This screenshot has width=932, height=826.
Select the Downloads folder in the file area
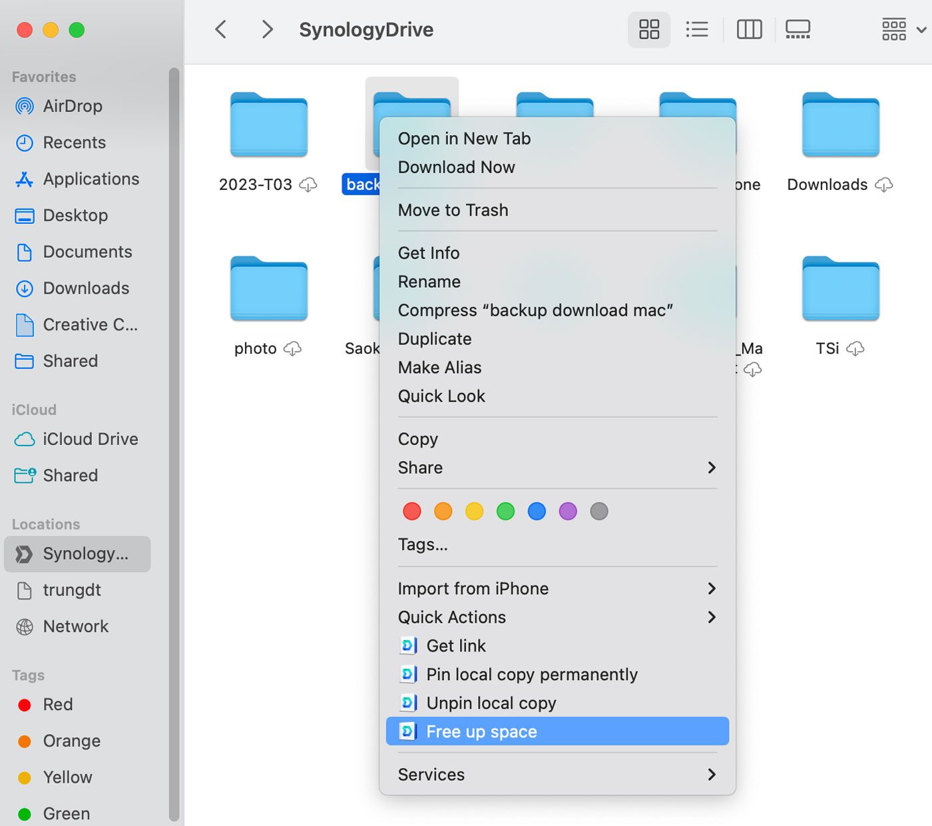[841, 125]
